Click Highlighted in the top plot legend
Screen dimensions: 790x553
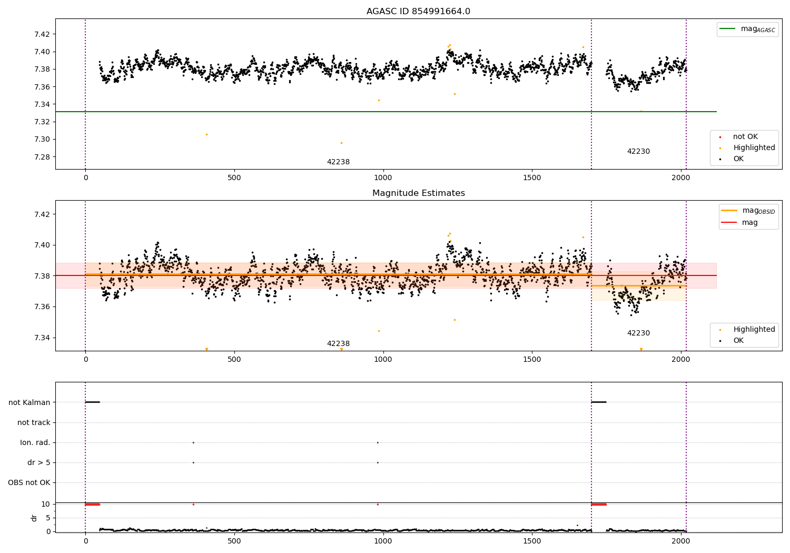point(754,148)
